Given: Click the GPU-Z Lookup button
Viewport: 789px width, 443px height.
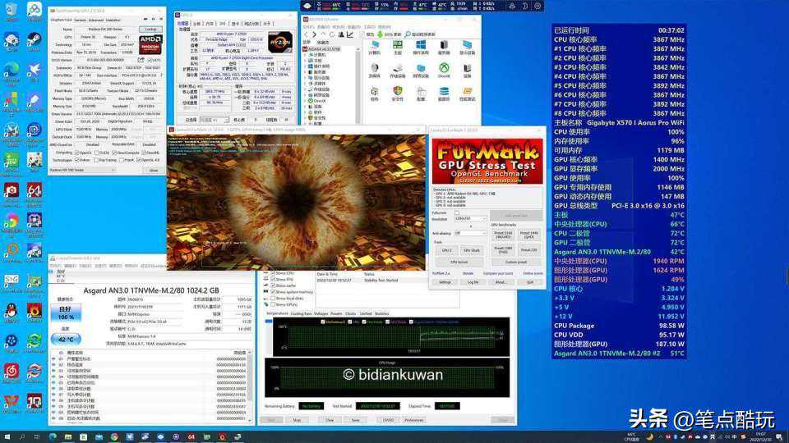Looking at the screenshot, I should tap(151, 29).
